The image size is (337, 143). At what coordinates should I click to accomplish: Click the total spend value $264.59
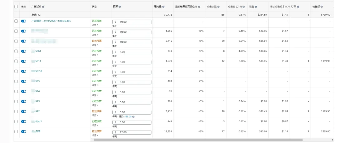point(262,15)
